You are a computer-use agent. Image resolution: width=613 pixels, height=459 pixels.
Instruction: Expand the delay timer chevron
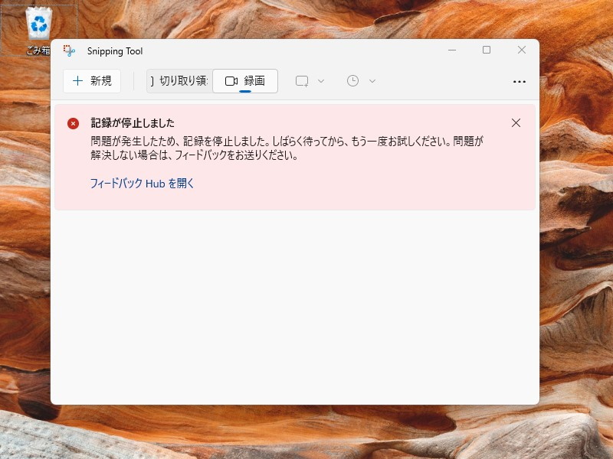pos(371,80)
